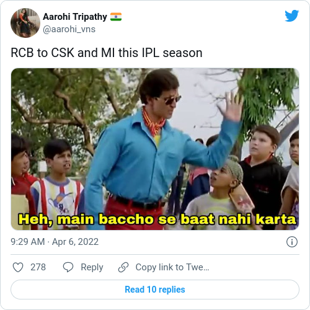Click the chain link copy icon
This screenshot has width=310, height=310.
[x=123, y=267]
